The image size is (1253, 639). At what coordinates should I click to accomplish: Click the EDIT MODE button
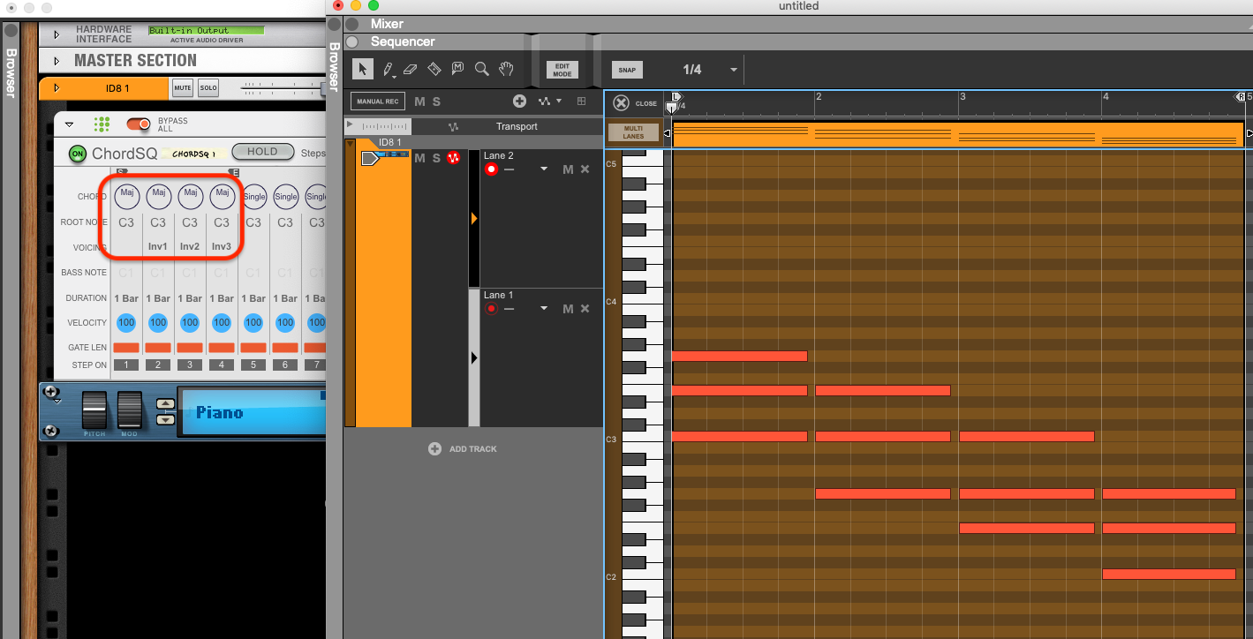click(562, 70)
